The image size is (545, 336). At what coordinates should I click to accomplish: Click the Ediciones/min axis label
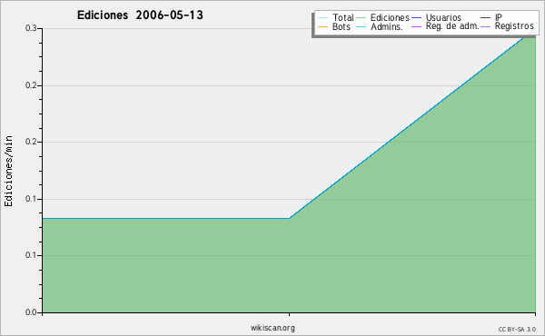coord(8,171)
